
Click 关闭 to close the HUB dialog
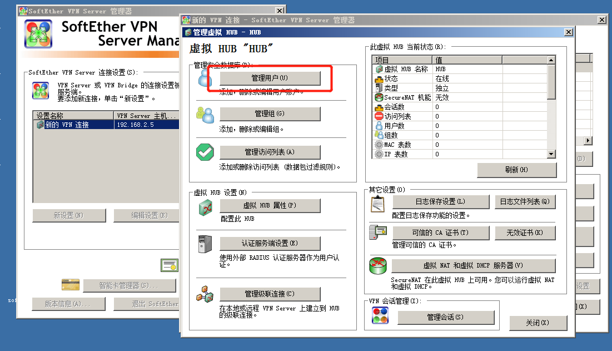(538, 323)
